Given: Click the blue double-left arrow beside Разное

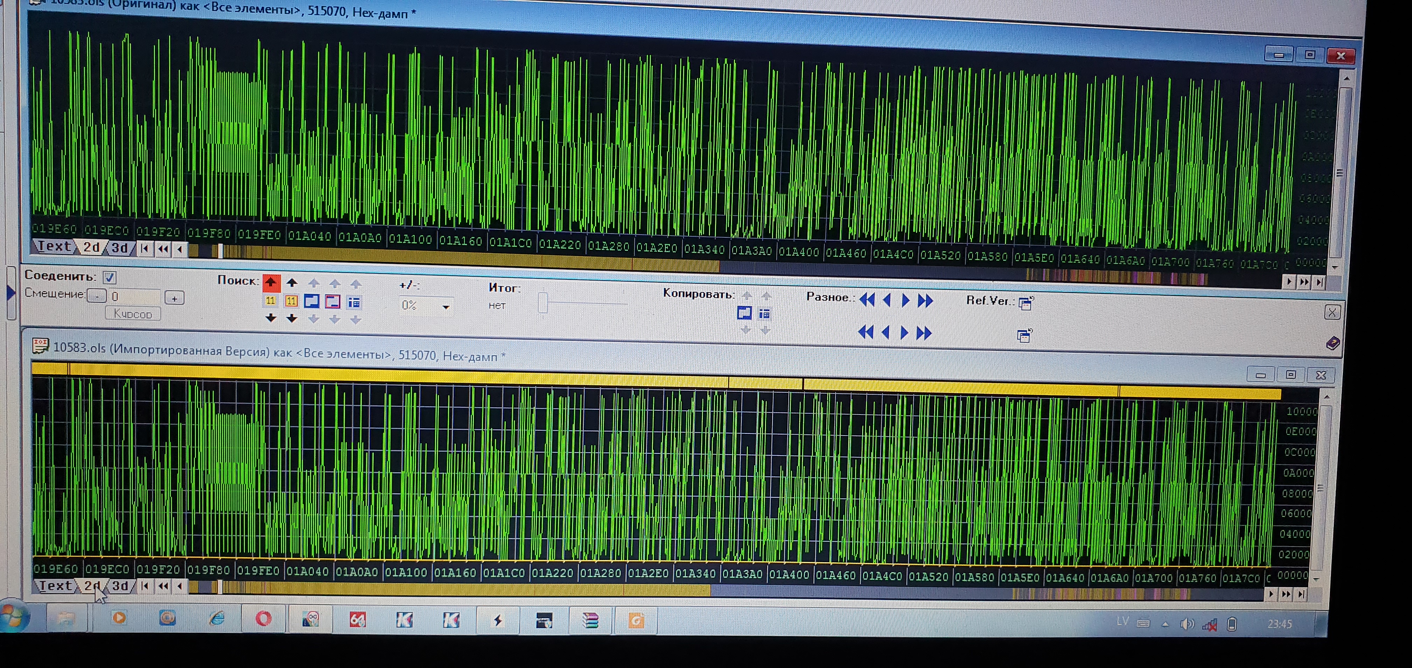Looking at the screenshot, I should pyautogui.click(x=867, y=300).
